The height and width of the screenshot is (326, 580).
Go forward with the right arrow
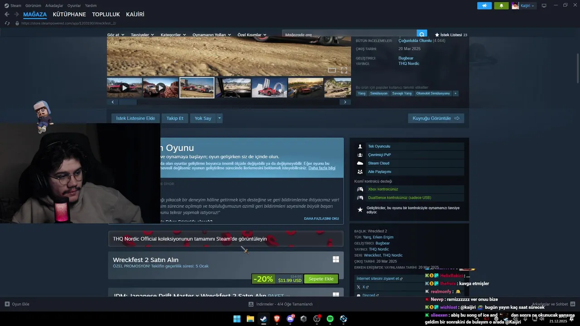click(x=16, y=14)
